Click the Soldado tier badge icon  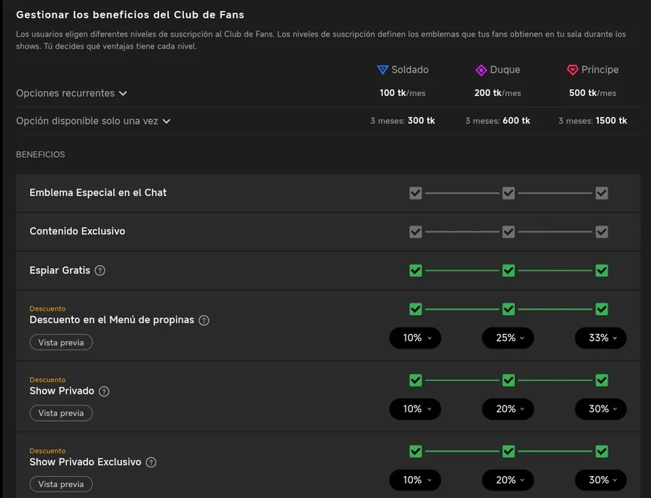point(382,70)
